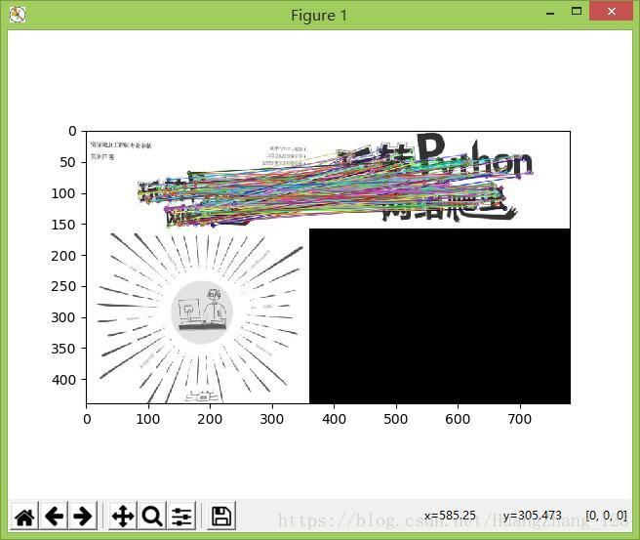Click the [0, 0, 0] pixel value readout
Screen dimensions: 640x540
606,516
